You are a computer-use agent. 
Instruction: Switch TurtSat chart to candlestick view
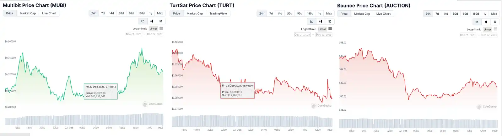click(321, 22)
